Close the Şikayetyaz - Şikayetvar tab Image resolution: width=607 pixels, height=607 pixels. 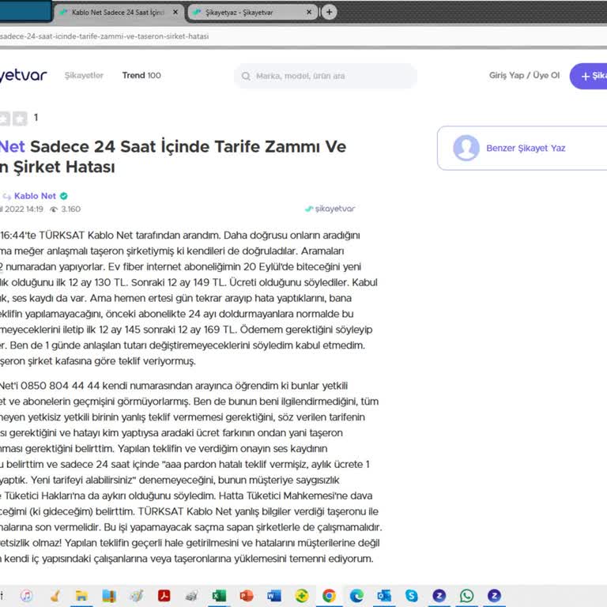pos(309,12)
